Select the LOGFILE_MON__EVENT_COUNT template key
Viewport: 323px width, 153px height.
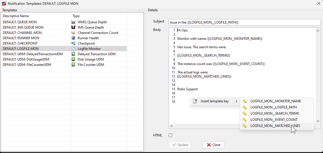(x=274, y=120)
